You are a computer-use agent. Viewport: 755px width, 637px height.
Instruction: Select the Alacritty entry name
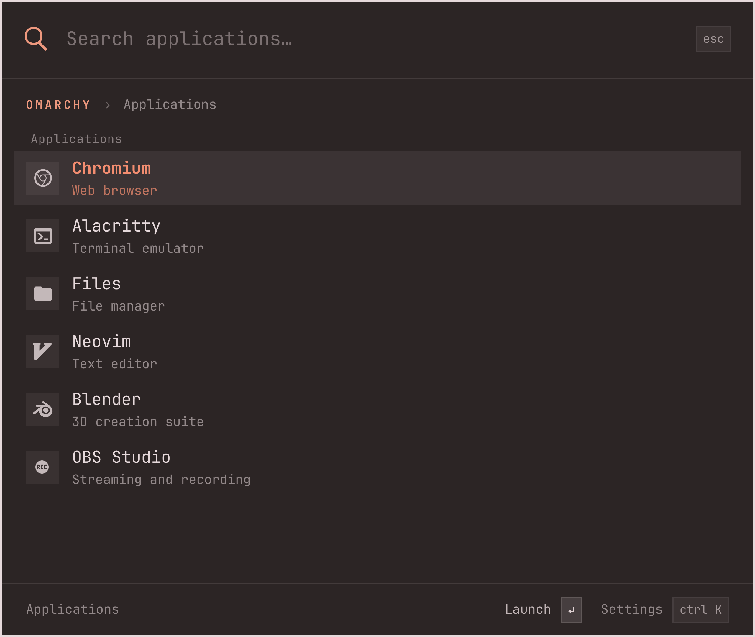(x=116, y=226)
